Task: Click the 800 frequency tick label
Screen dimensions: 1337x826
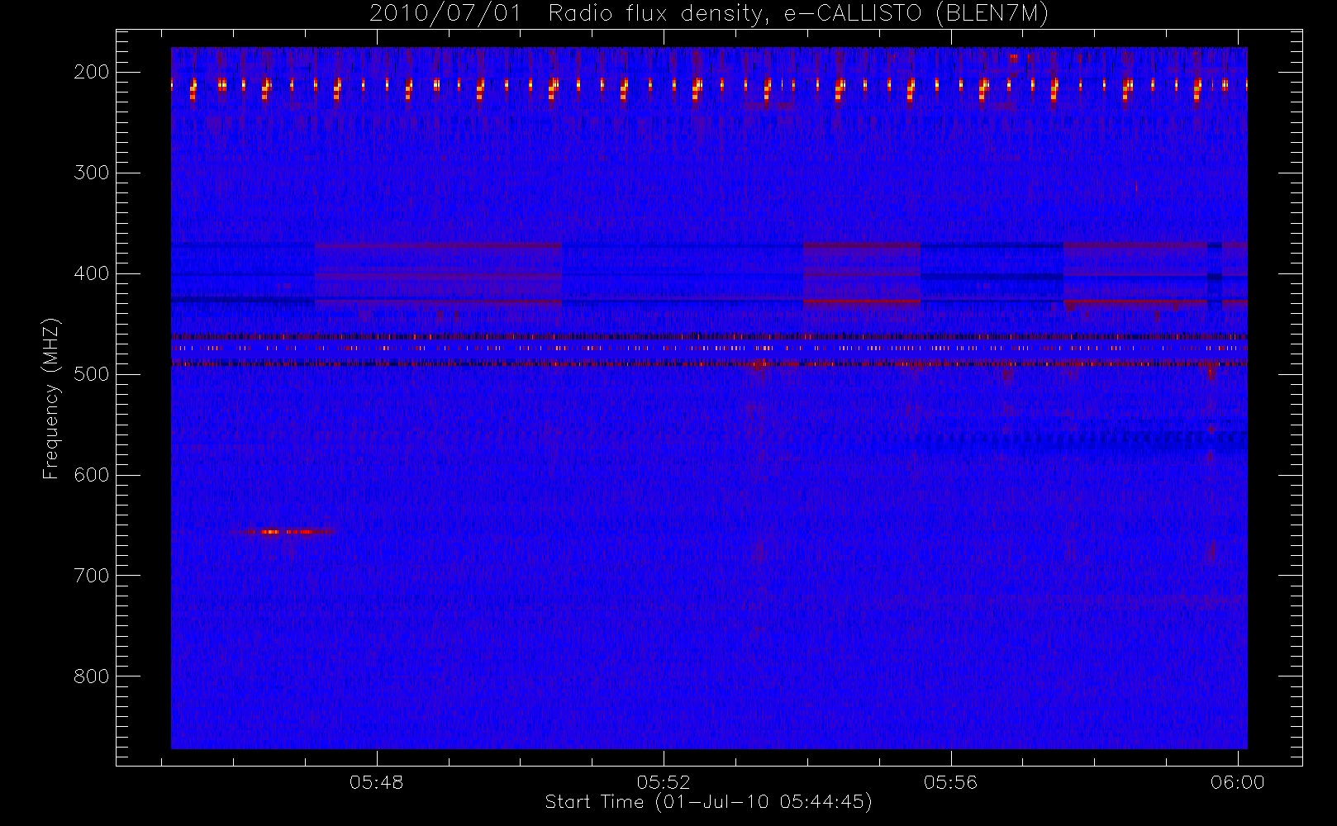Action: [x=92, y=676]
